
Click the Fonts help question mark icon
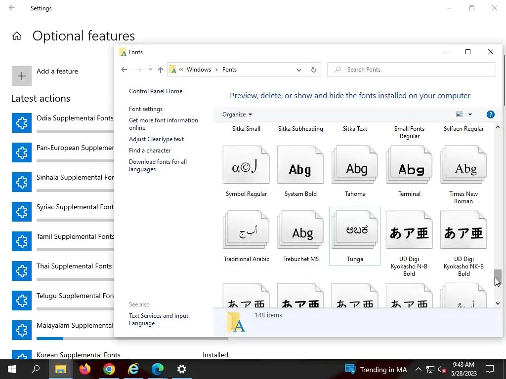490,114
